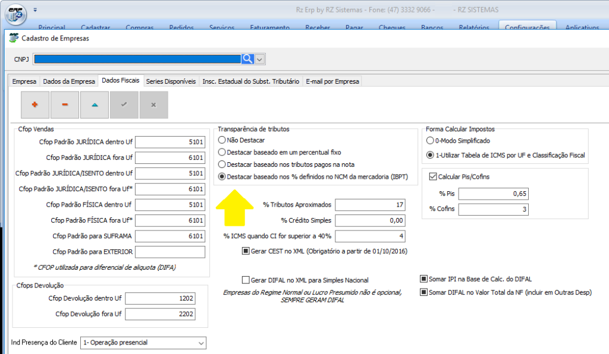
Task: Uncheck the Calcular Pis/Cofins checkbox
Action: [432, 176]
